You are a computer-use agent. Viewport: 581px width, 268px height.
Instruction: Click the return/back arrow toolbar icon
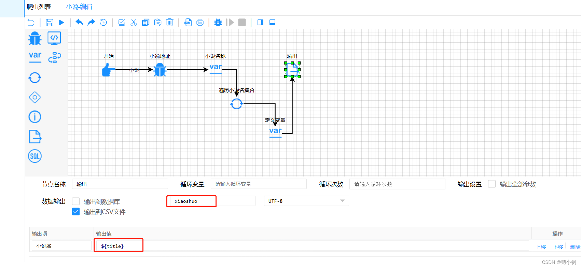pyautogui.click(x=31, y=23)
